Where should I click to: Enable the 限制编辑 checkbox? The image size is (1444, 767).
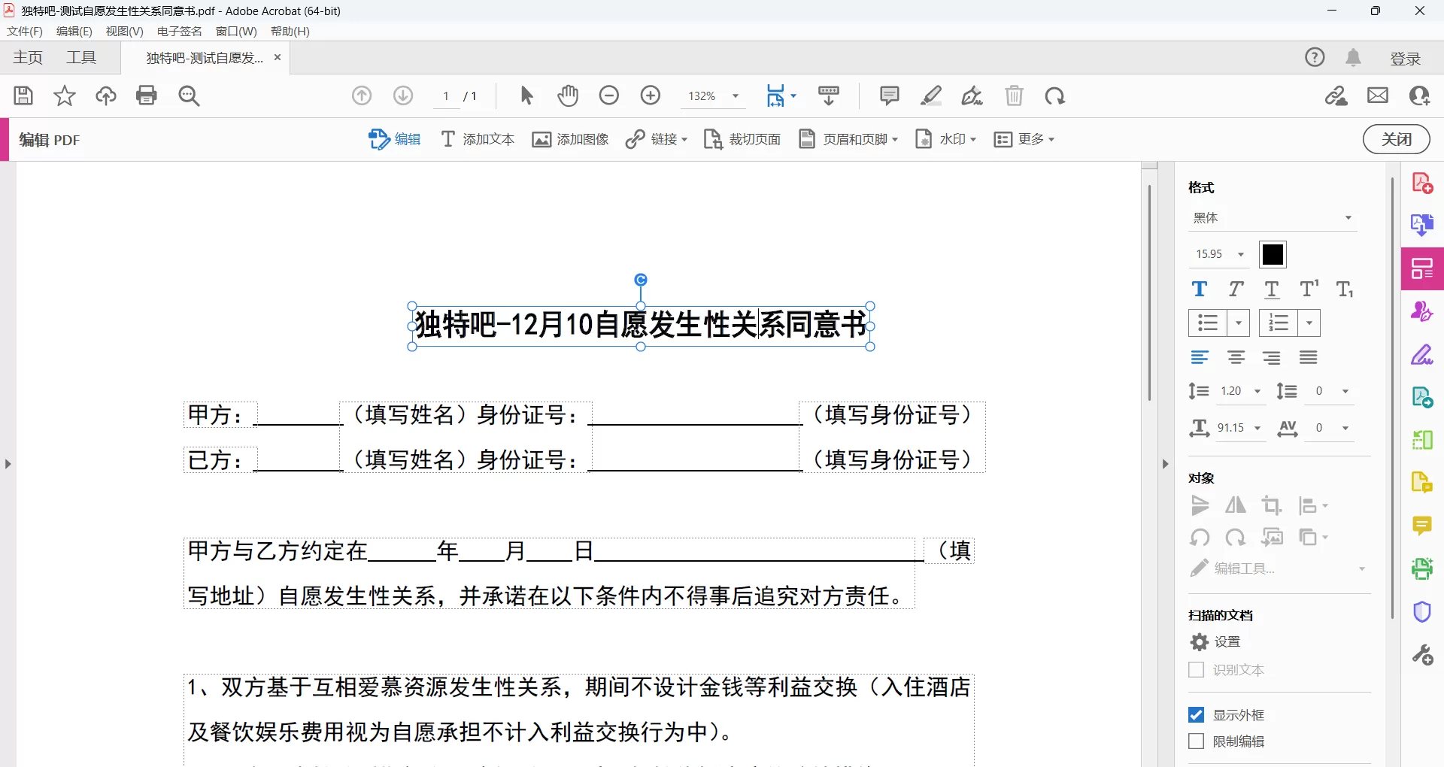pyautogui.click(x=1197, y=741)
